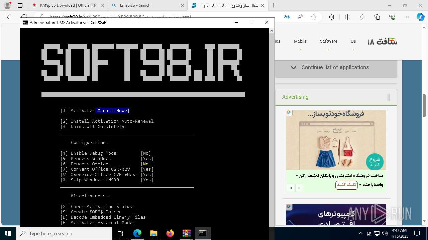Open the Mobile menu on Soft98
The height and width of the screenshot is (240, 428).
[300, 41]
